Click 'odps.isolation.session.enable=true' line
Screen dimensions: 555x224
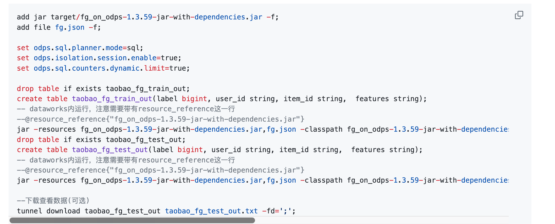[x=99, y=58]
